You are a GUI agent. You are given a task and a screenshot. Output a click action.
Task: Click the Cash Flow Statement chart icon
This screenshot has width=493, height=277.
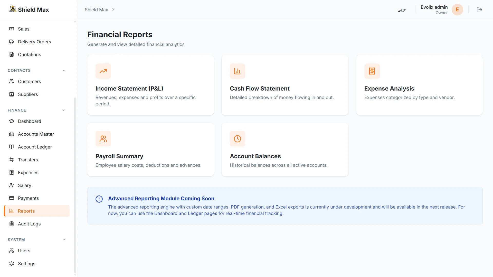pos(238,71)
